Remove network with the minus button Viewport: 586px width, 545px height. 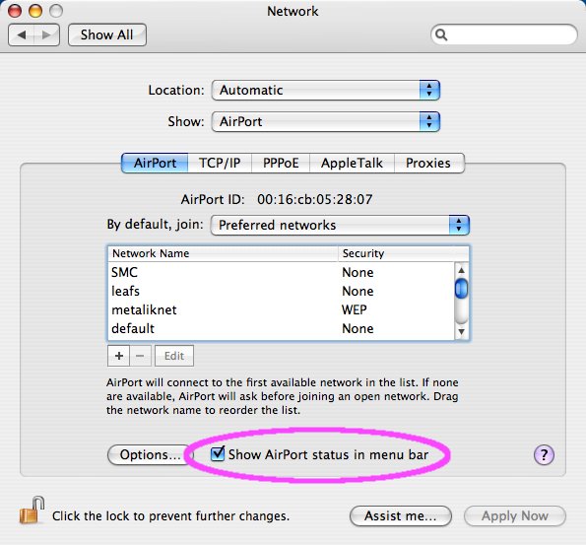[140, 356]
